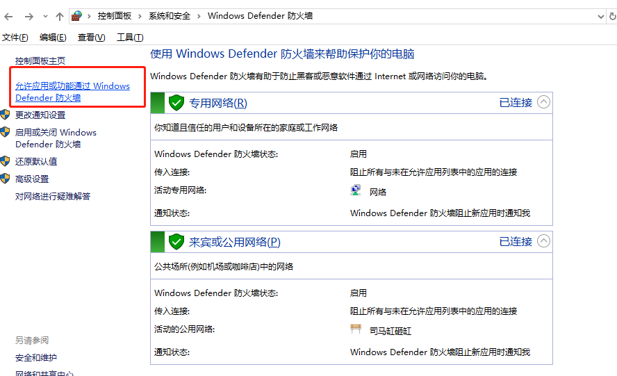
Task: Expand chevron after 系统和安全 breadcrumb
Action: 199,16
